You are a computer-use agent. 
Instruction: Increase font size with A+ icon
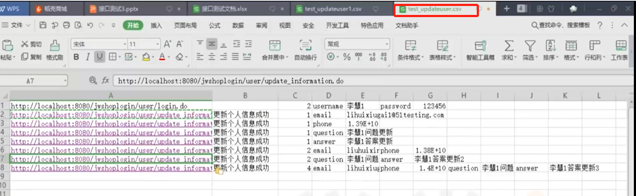pyautogui.click(x=168, y=44)
